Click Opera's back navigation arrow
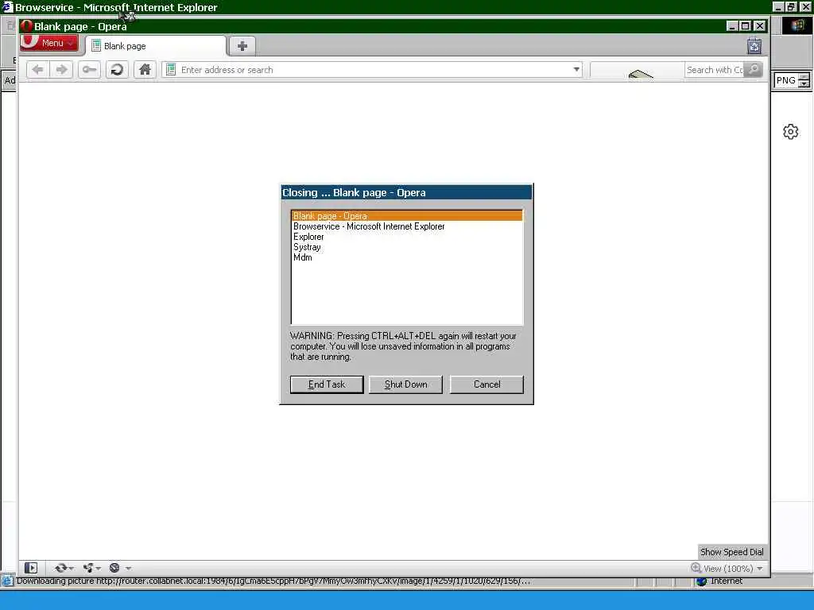This screenshot has height=610, width=814. coord(37,70)
